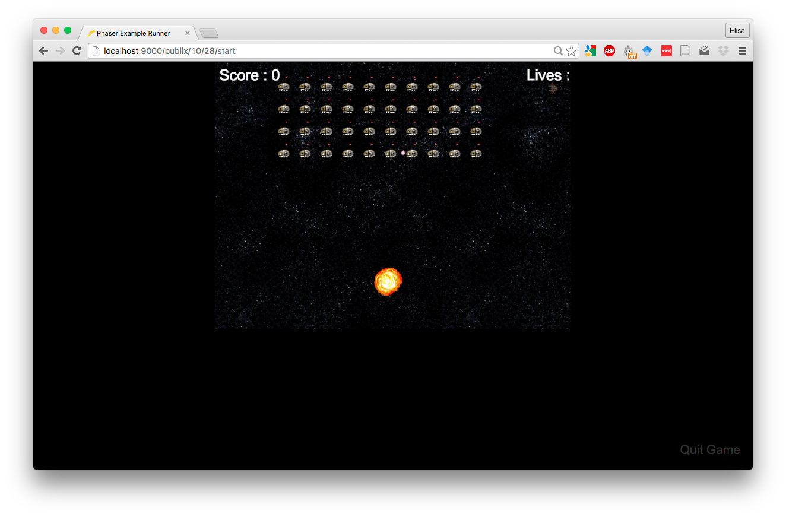This screenshot has width=786, height=517.
Task: Click the small pink enemy bullet
Action: 403,153
